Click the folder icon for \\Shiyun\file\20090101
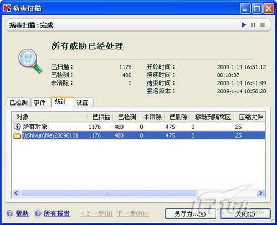 coord(17,135)
